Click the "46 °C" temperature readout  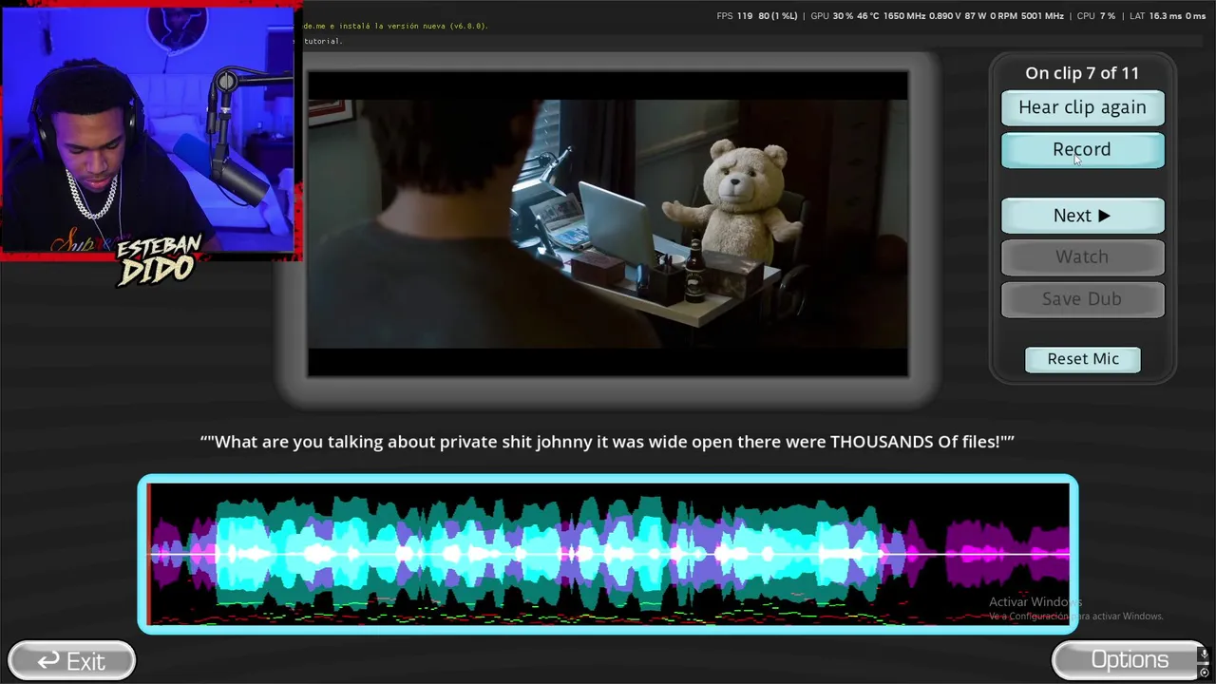pyautogui.click(x=868, y=16)
